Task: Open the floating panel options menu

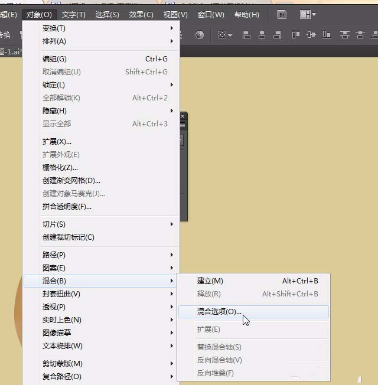Action: point(183,125)
